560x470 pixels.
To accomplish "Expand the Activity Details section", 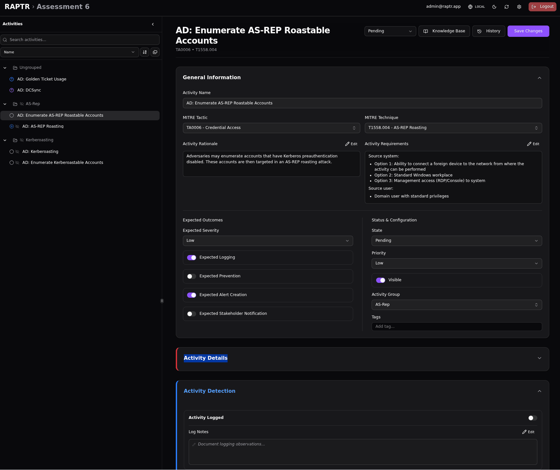I will click(x=539, y=358).
